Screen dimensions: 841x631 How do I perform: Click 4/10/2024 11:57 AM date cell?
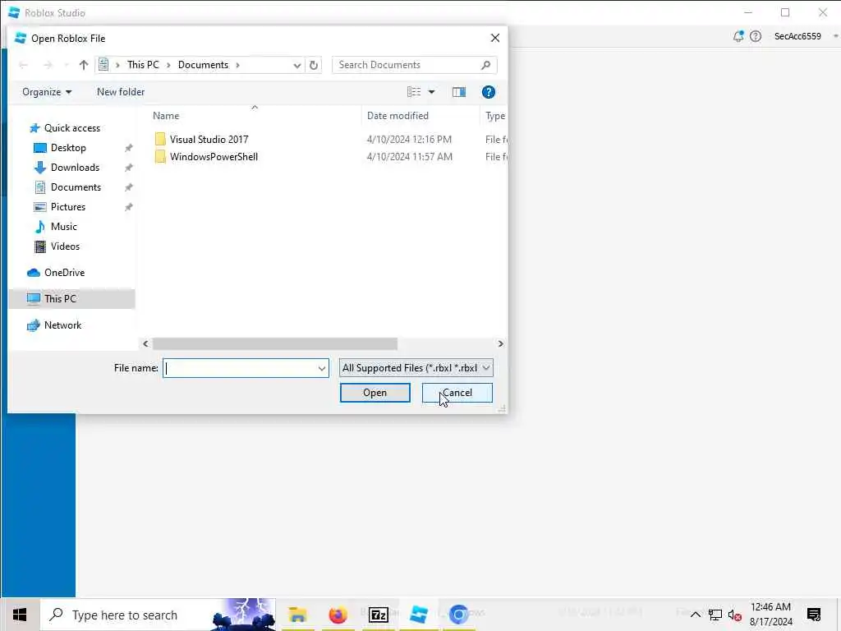pos(409,157)
